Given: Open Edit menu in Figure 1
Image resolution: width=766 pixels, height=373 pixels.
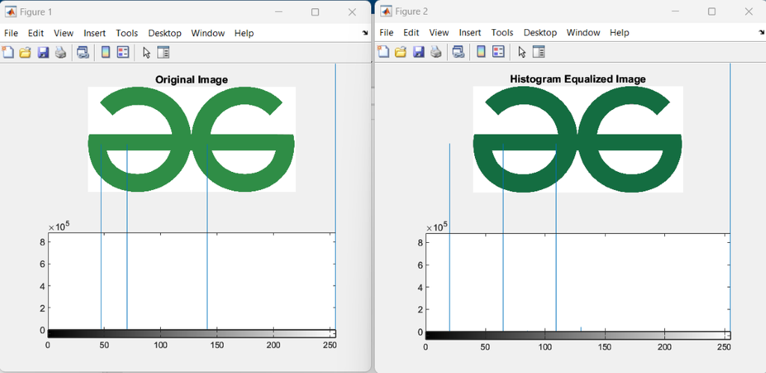Looking at the screenshot, I should [x=36, y=33].
